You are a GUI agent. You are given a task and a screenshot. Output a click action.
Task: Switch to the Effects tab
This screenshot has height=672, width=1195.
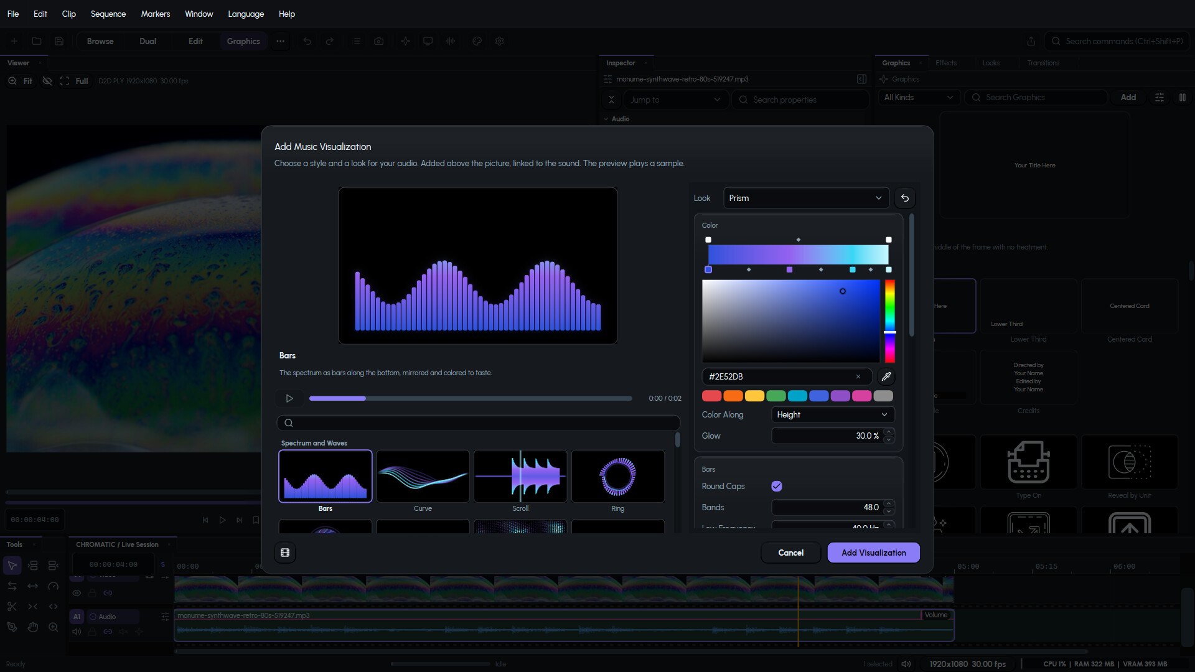click(x=946, y=63)
